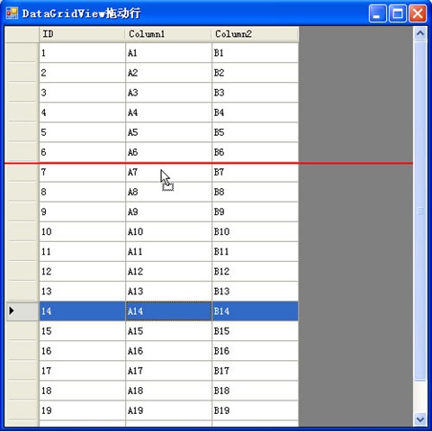Click the row 14 current-row arrow indicator
This screenshot has height=432, width=432.
click(12, 310)
